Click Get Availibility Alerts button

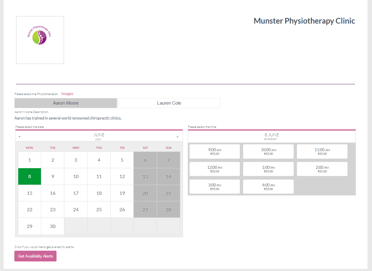[x=35, y=256]
